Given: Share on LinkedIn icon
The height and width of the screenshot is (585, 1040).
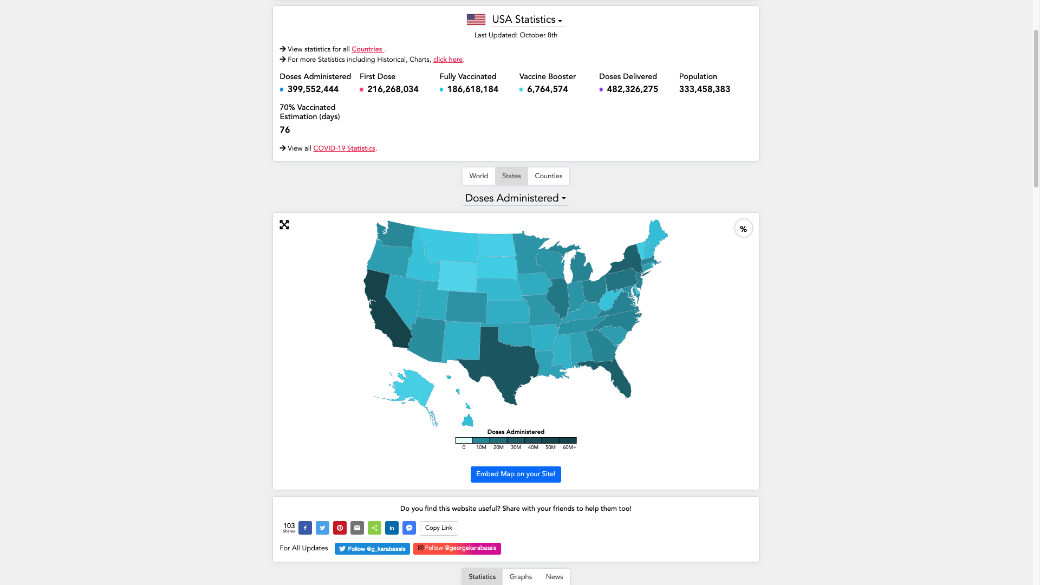Looking at the screenshot, I should click(392, 528).
